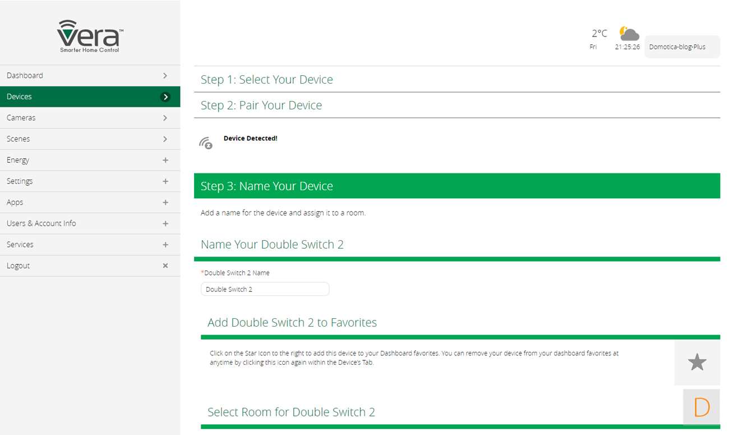Viewport: 729px width, 435px height.
Task: Expand the Apps menu plus icon
Action: coord(165,202)
